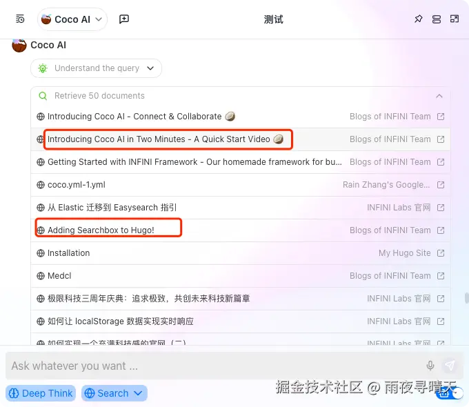The width and height of the screenshot is (469, 407).
Task: Click the Ask whatever you want field
Action: pyautogui.click(x=215, y=366)
